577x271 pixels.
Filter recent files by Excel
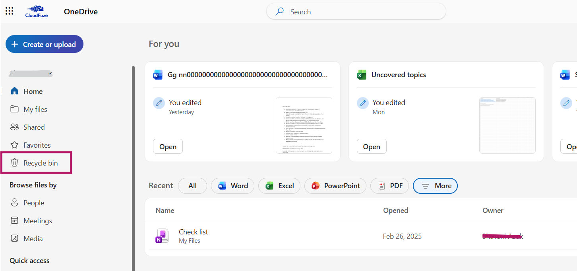279,186
